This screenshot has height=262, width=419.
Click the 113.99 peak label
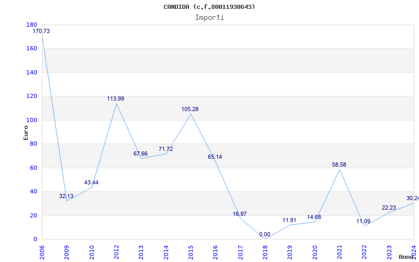tap(116, 99)
